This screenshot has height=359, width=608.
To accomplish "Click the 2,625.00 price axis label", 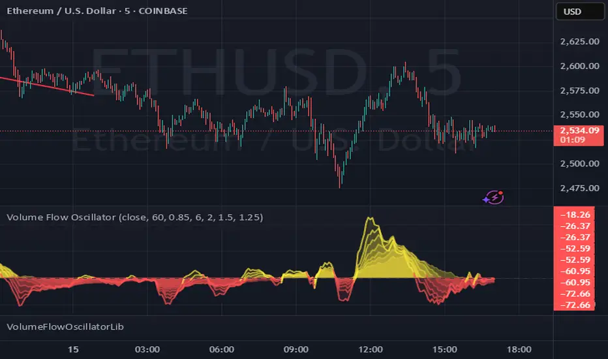I will click(x=579, y=42).
